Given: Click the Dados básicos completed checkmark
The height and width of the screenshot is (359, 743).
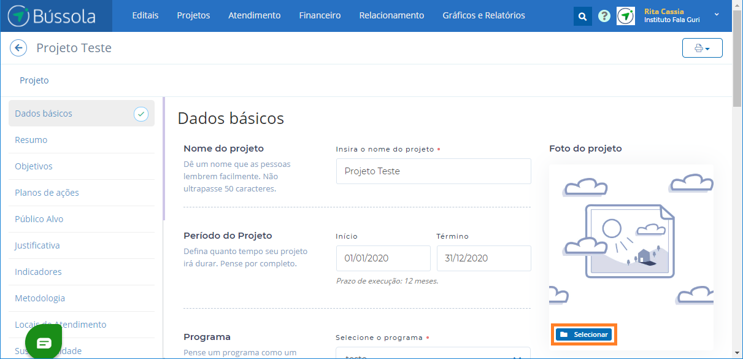Looking at the screenshot, I should [x=141, y=114].
